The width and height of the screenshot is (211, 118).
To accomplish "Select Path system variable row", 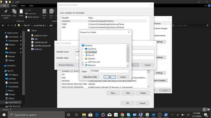I will point(104,78).
